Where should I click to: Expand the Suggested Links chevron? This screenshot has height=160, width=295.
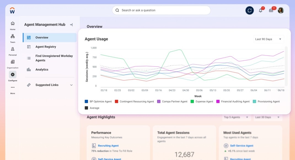[71, 85]
